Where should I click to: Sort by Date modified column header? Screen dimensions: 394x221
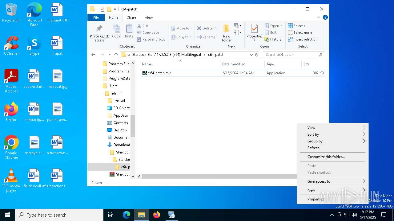(242, 64)
